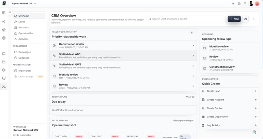Select Overview in the CRM menu

click(29, 16)
